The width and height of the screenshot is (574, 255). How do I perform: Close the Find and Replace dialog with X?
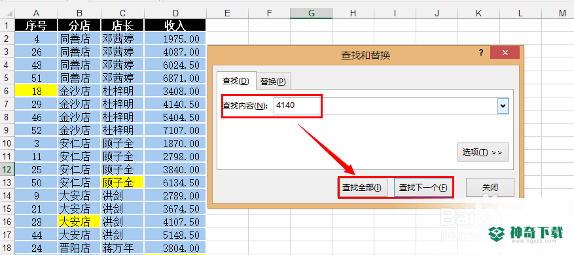pos(505,53)
